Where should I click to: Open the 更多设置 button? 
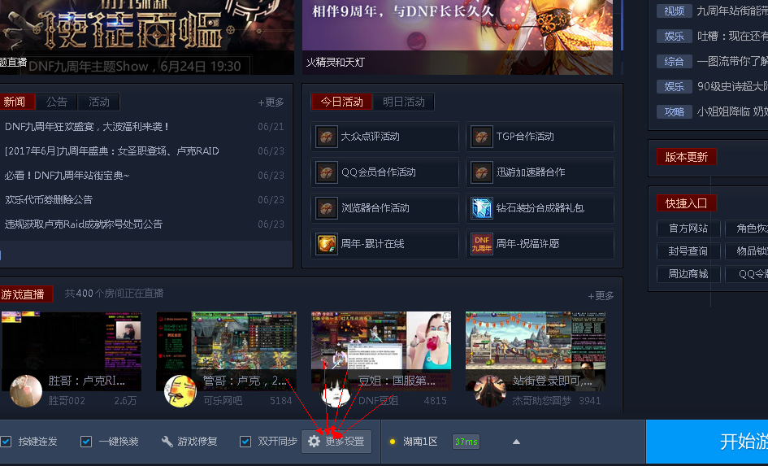click(x=336, y=442)
